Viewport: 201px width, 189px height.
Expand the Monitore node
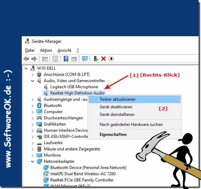pos(33,156)
